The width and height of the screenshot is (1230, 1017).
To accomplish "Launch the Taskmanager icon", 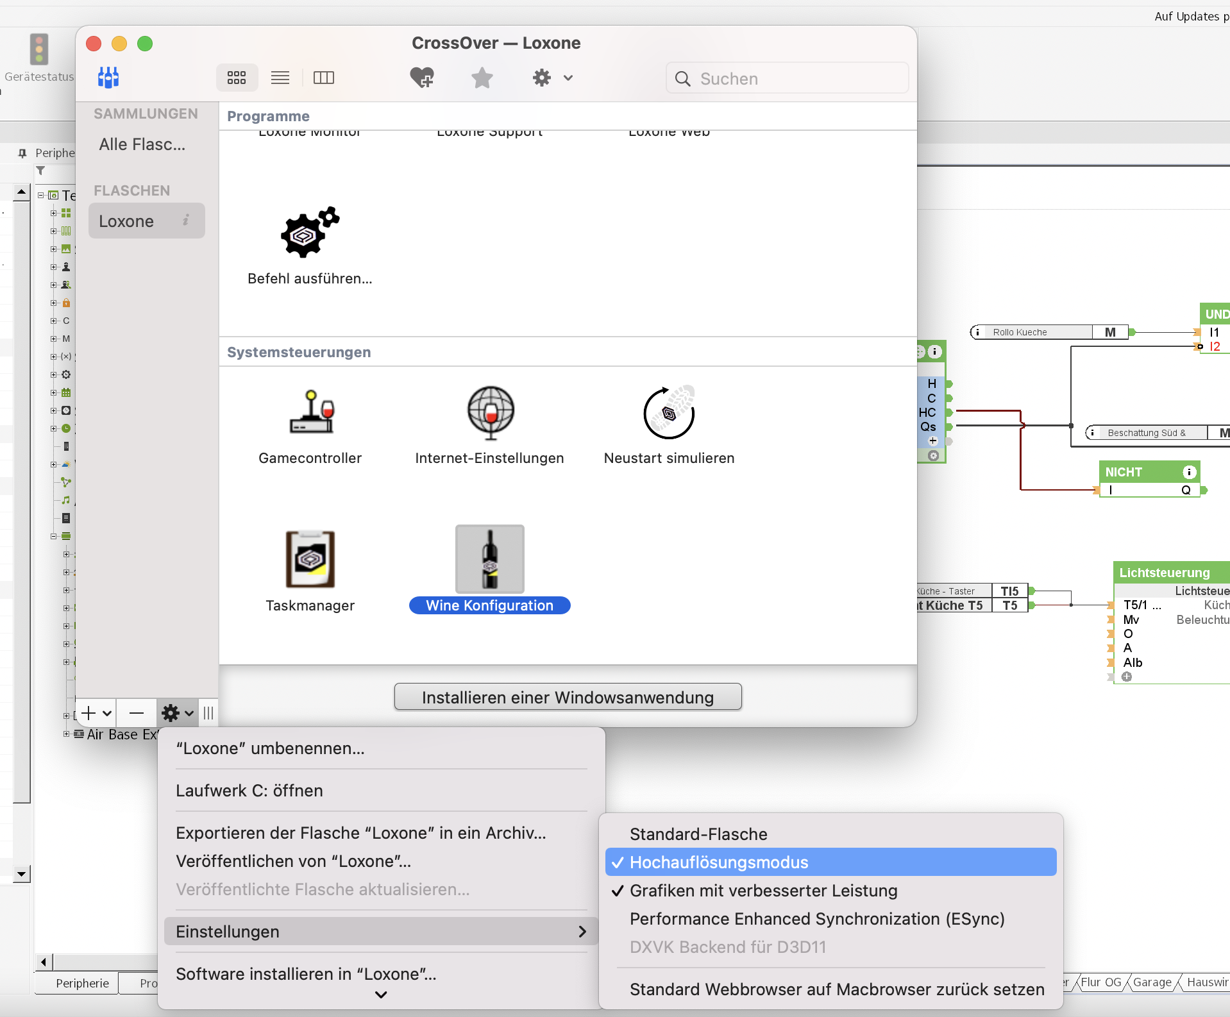I will (x=310, y=559).
